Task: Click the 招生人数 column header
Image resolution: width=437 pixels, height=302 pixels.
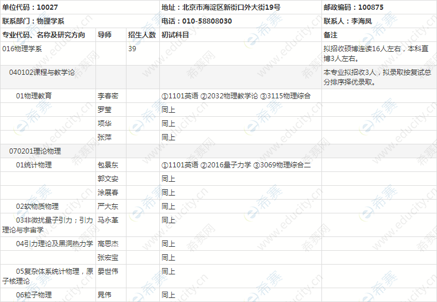Action: point(141,35)
